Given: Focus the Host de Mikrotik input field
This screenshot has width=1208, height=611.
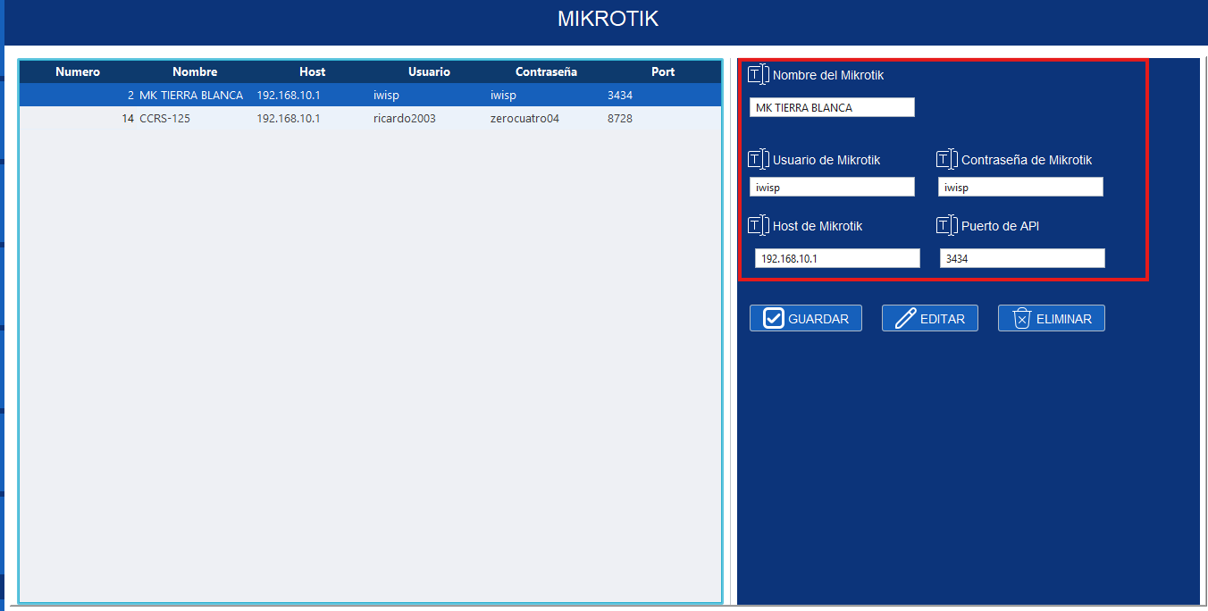Looking at the screenshot, I should pyautogui.click(x=838, y=258).
